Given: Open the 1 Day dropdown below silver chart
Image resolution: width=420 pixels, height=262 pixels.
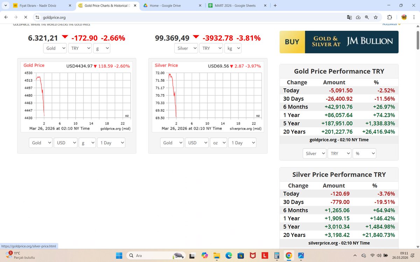Looking at the screenshot, I should [x=242, y=143].
